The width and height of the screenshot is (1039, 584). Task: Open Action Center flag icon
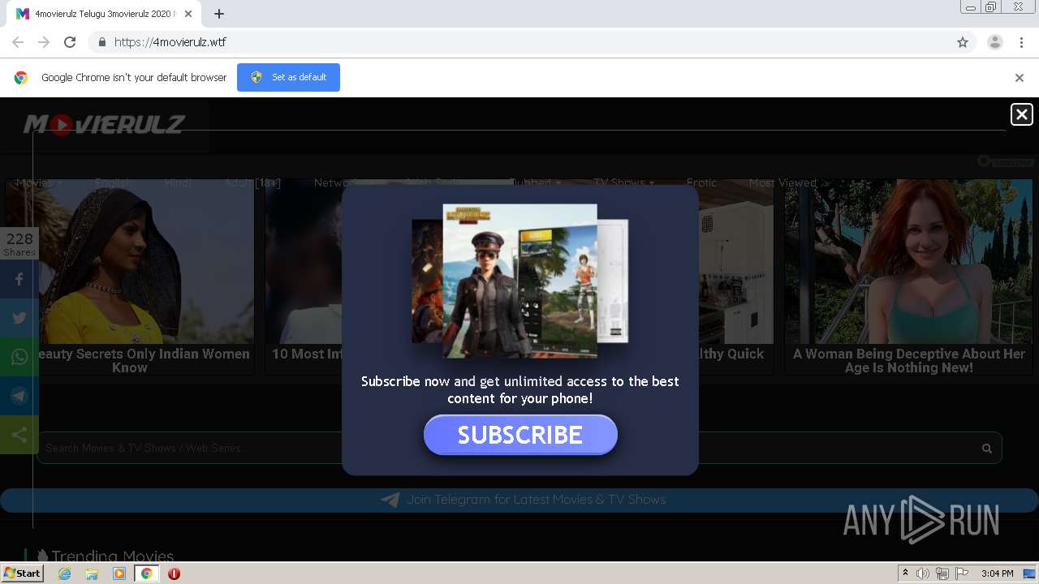pyautogui.click(x=962, y=573)
